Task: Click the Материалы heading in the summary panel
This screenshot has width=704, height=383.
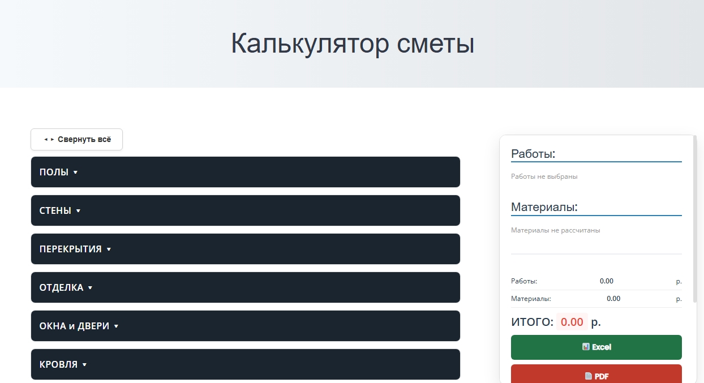Action: tap(543, 206)
